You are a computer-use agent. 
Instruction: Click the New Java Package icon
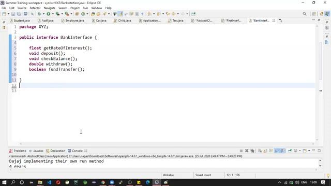click(x=77, y=14)
